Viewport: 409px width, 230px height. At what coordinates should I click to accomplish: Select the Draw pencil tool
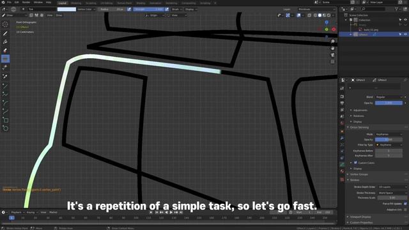point(5,33)
